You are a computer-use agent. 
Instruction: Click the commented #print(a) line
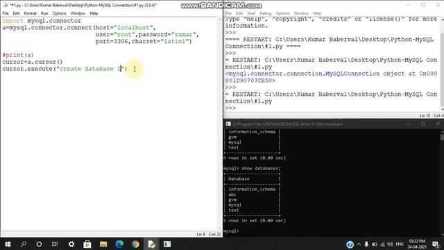[18, 55]
